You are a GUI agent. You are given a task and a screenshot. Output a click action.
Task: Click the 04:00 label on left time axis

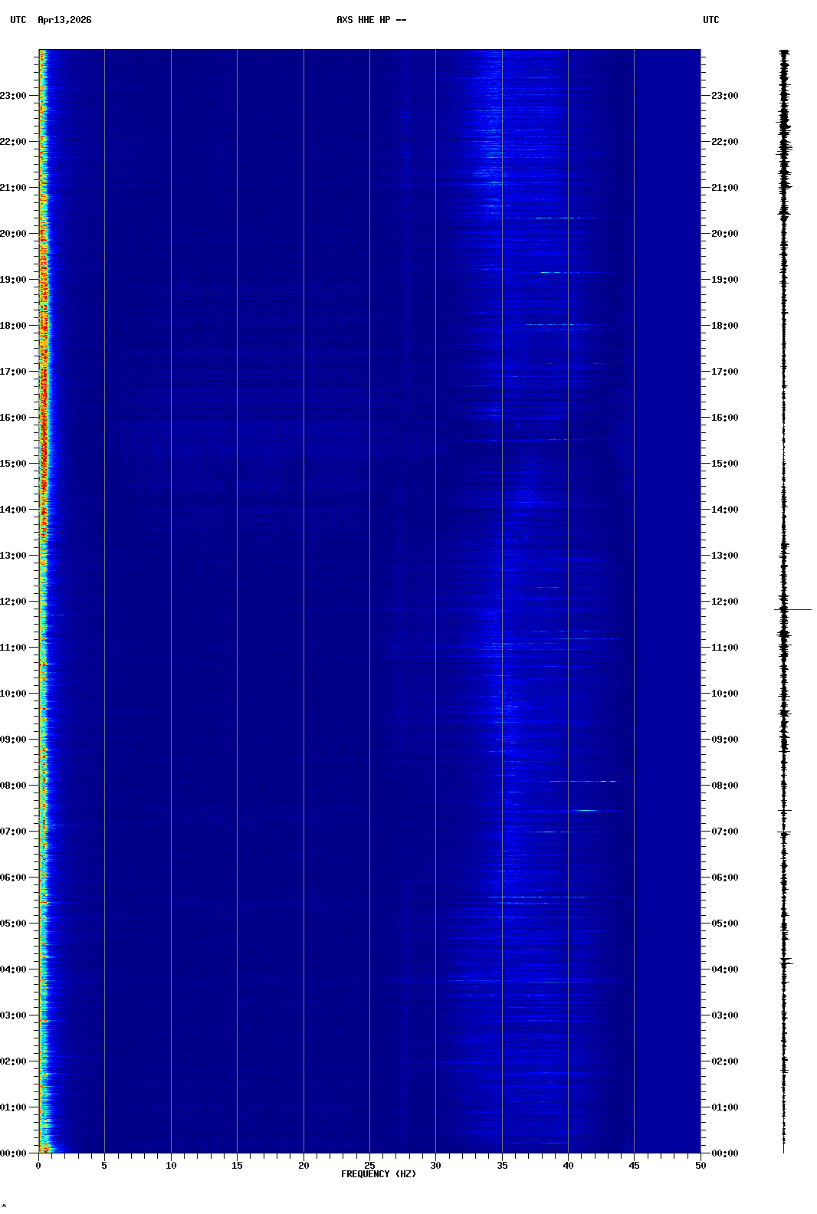pyautogui.click(x=14, y=970)
